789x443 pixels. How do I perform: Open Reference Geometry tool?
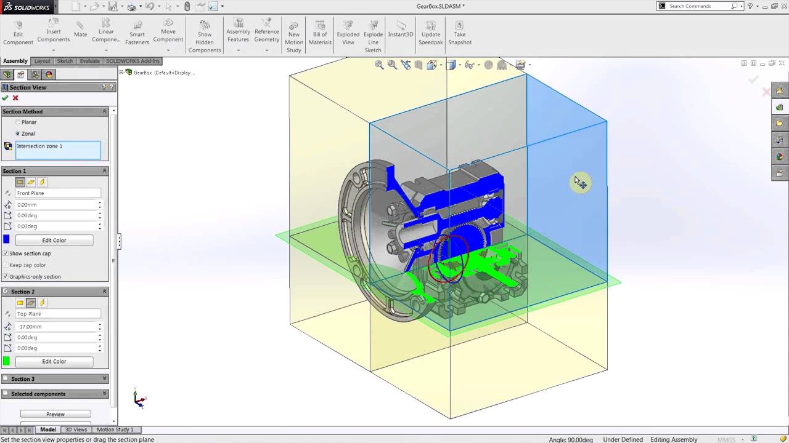tap(266, 31)
